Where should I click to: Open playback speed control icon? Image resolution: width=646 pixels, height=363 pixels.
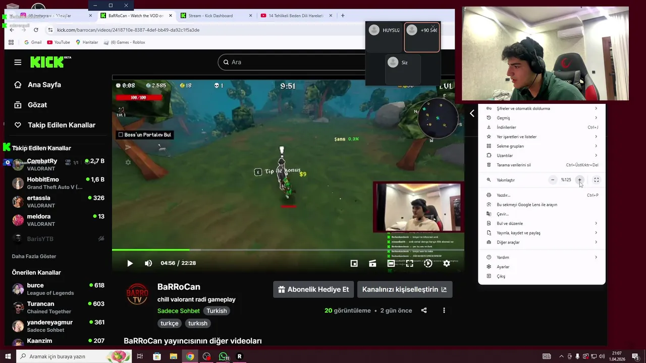[x=428, y=263]
